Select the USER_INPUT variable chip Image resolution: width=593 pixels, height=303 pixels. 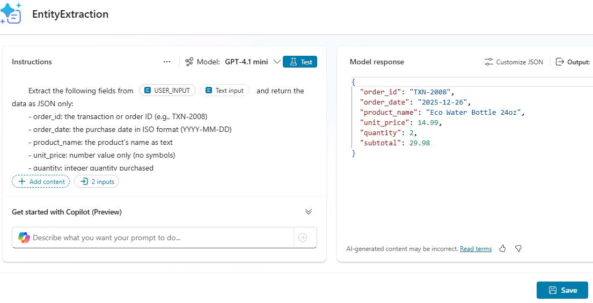(x=167, y=91)
